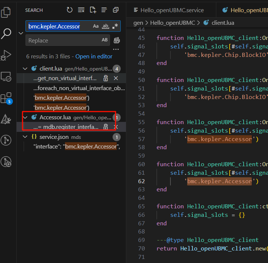Refresh the search results
Image resolution: width=268 pixels, height=263 pixels.
[x=69, y=10]
